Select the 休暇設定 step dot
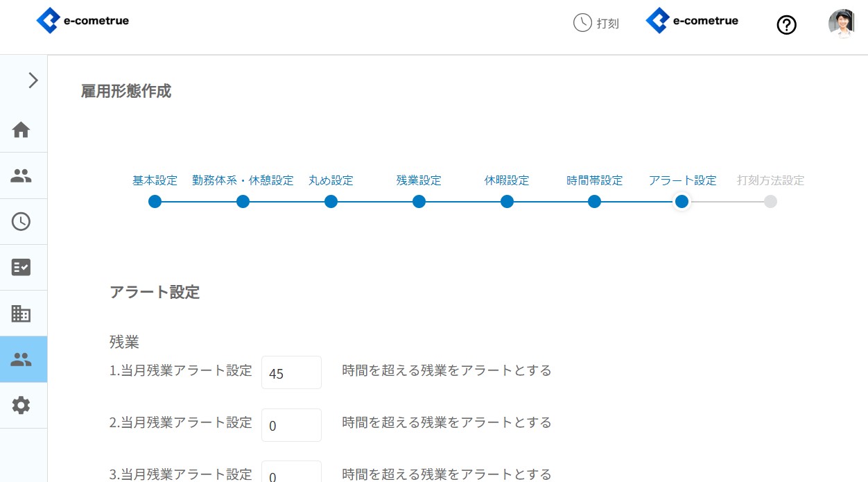868x482 pixels. [x=507, y=201]
